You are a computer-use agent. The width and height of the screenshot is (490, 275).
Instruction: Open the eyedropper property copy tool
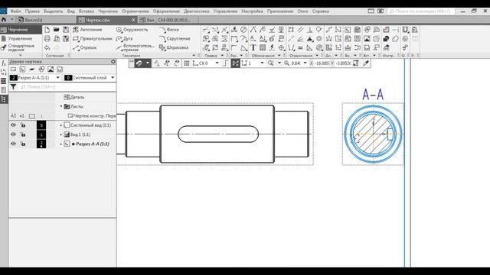pos(366,63)
